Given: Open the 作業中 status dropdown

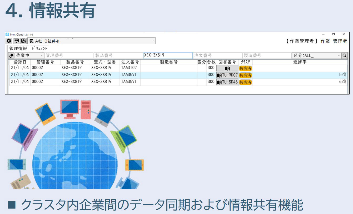Looking at the screenshot, I should click(x=42, y=56).
